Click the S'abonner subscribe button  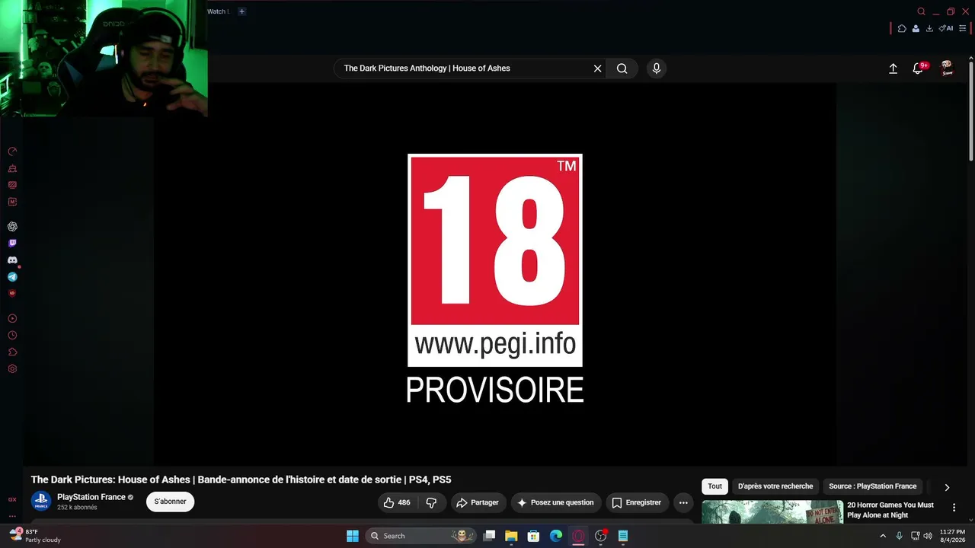(x=170, y=502)
